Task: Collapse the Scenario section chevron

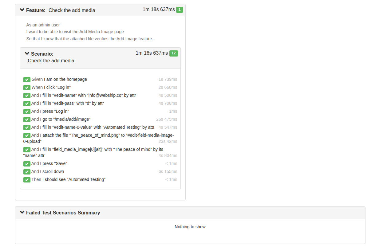Action: pyautogui.click(x=27, y=53)
